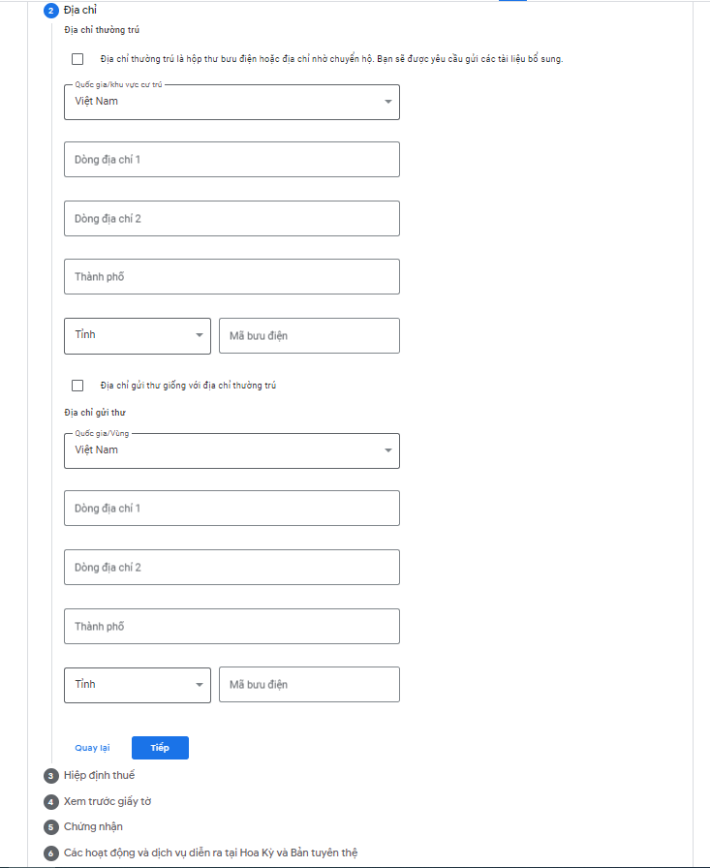Open the Xem trước giấy tờ section

108,801
